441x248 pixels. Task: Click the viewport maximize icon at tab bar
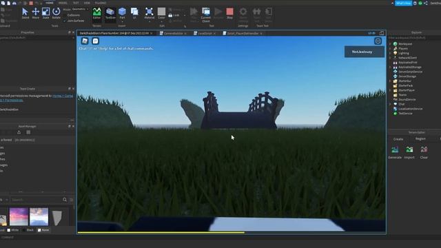(x=381, y=33)
